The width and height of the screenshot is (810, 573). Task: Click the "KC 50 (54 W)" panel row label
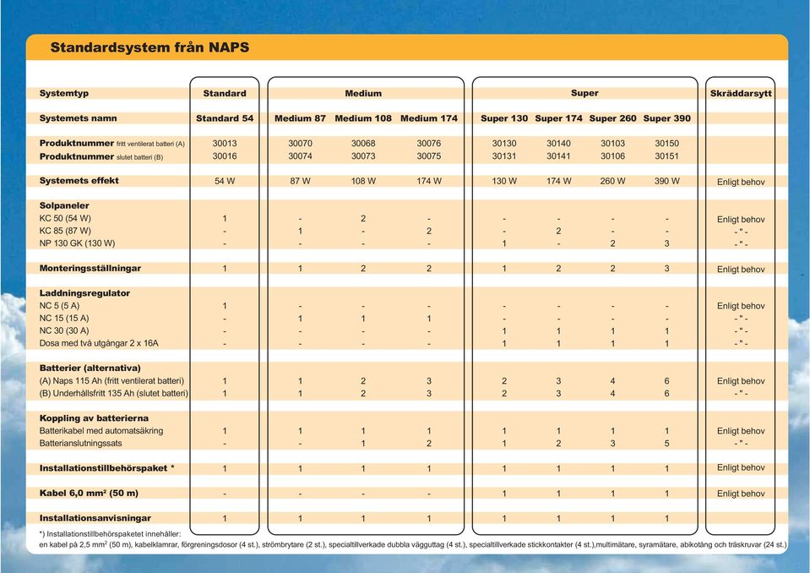(x=65, y=219)
